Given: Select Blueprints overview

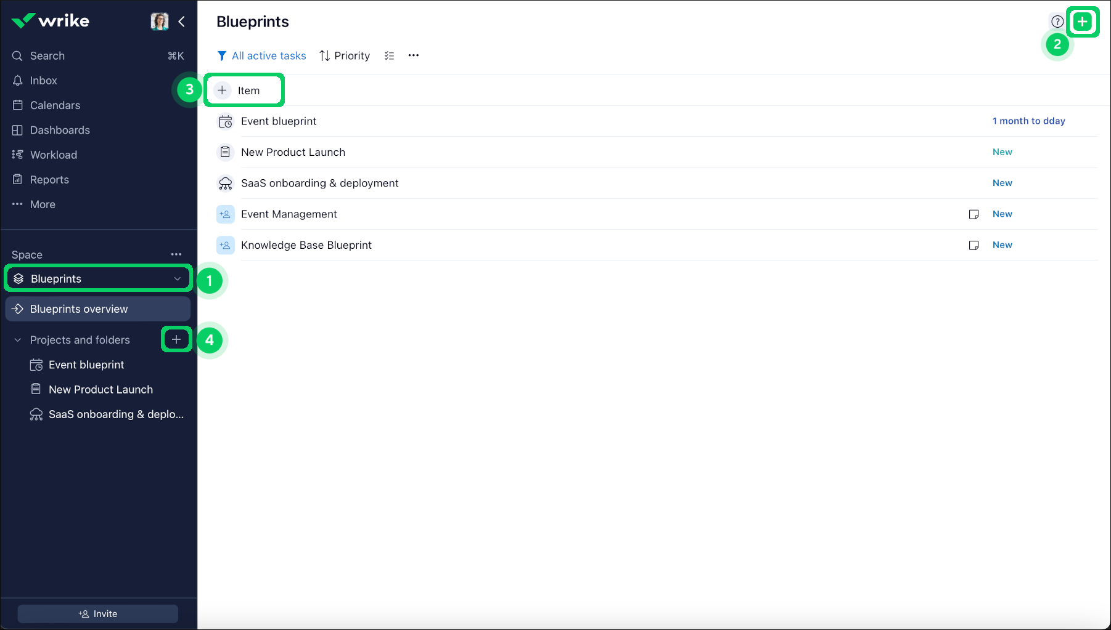Looking at the screenshot, I should click(98, 309).
